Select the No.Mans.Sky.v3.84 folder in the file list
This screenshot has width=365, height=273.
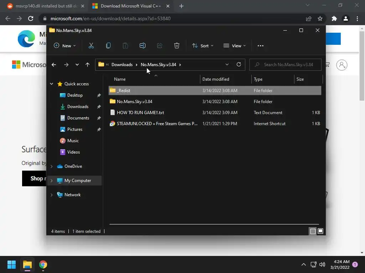[215, 102]
